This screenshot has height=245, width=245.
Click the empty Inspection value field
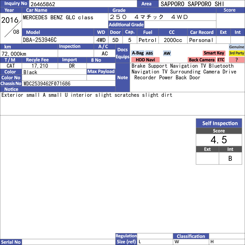[76, 54]
